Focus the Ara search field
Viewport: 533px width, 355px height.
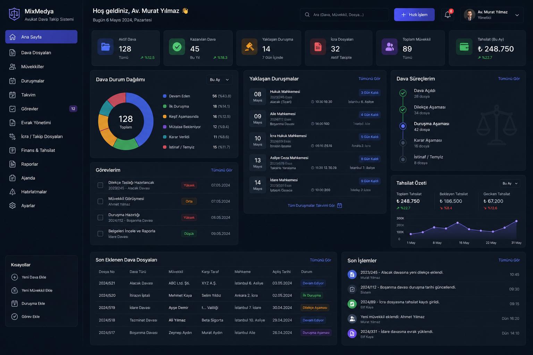345,15
